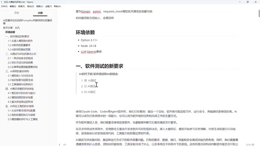Switch to the 大纲 outline tab
Screen dimensions: 260x146
coord(40,13)
